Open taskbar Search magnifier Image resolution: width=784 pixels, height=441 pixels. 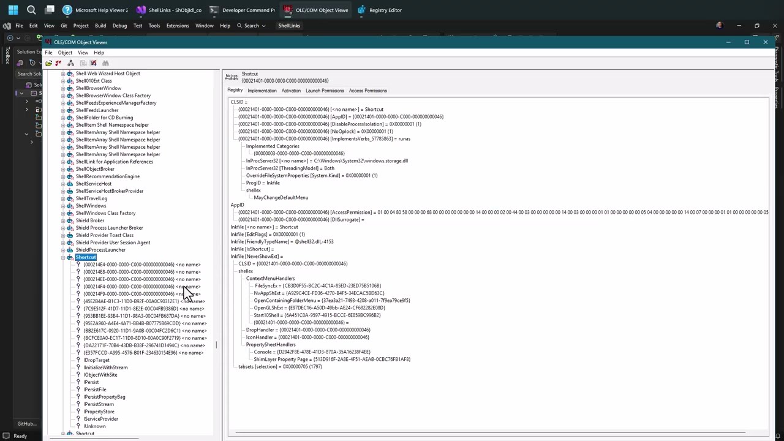[x=31, y=10]
